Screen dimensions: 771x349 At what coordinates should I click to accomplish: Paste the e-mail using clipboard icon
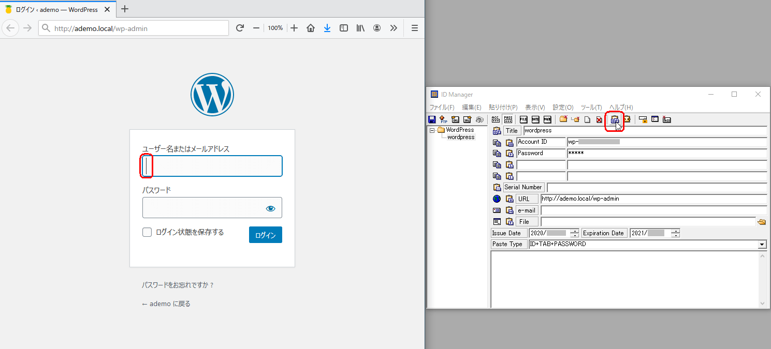(x=510, y=210)
